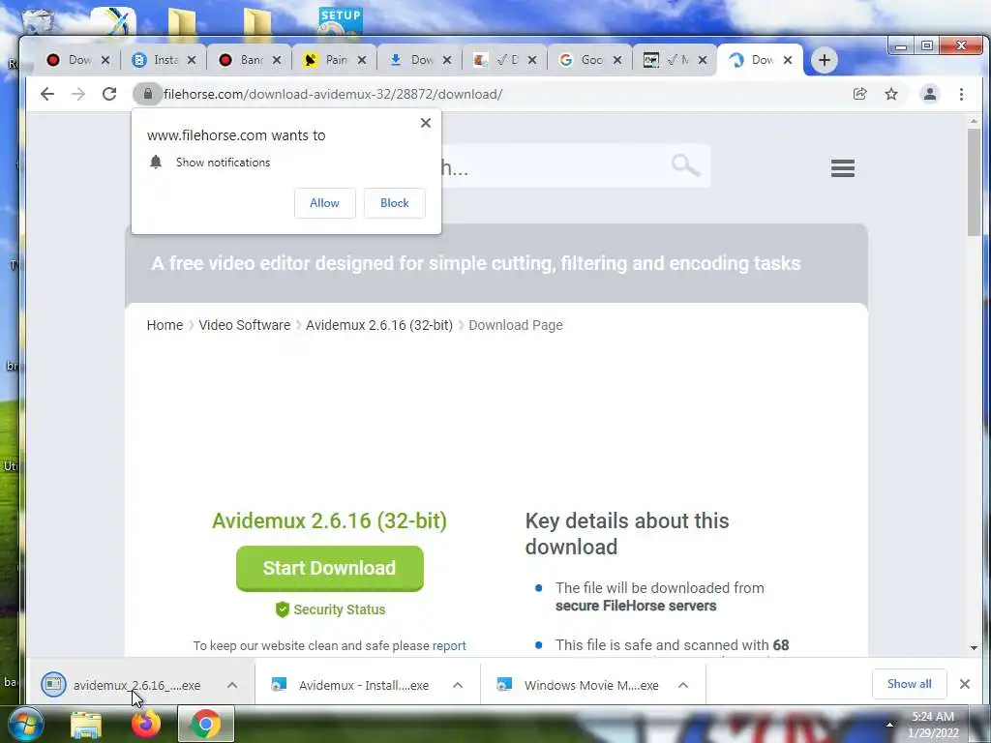Close the Goo Google tab
991x743 pixels.
617,60
